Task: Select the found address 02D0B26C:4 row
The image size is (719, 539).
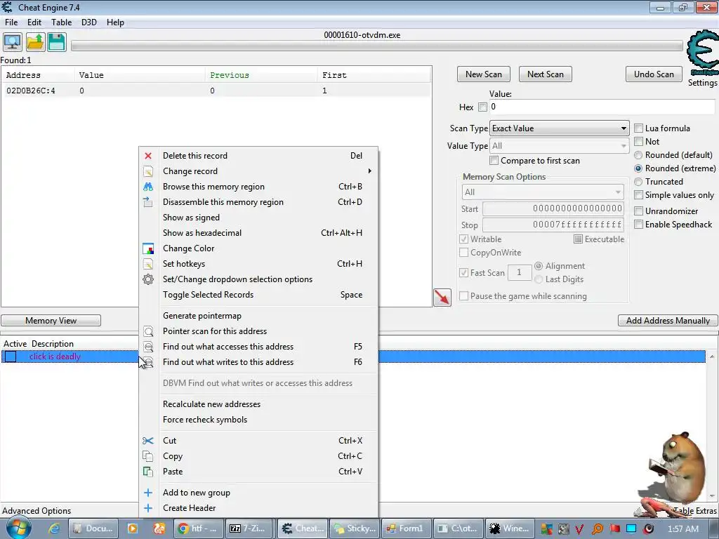Action: [216, 91]
